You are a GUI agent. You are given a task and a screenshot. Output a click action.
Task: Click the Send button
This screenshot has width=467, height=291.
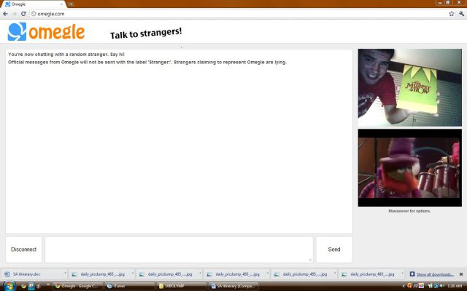pyautogui.click(x=333, y=250)
